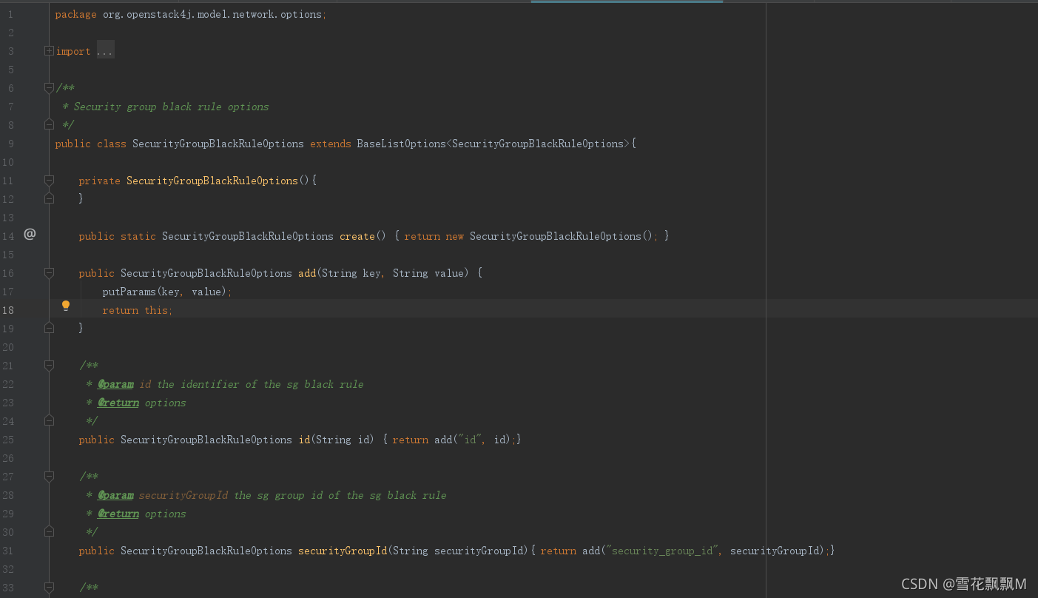Click the private constructor name on line 11
Screen dimensions: 1038x598
tap(212, 181)
